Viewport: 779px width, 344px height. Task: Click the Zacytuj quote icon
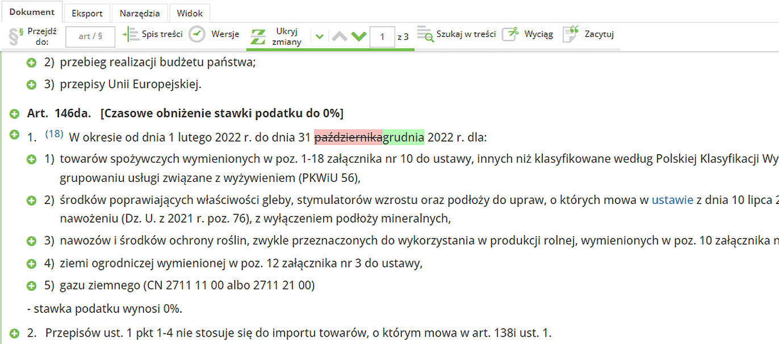[571, 35]
